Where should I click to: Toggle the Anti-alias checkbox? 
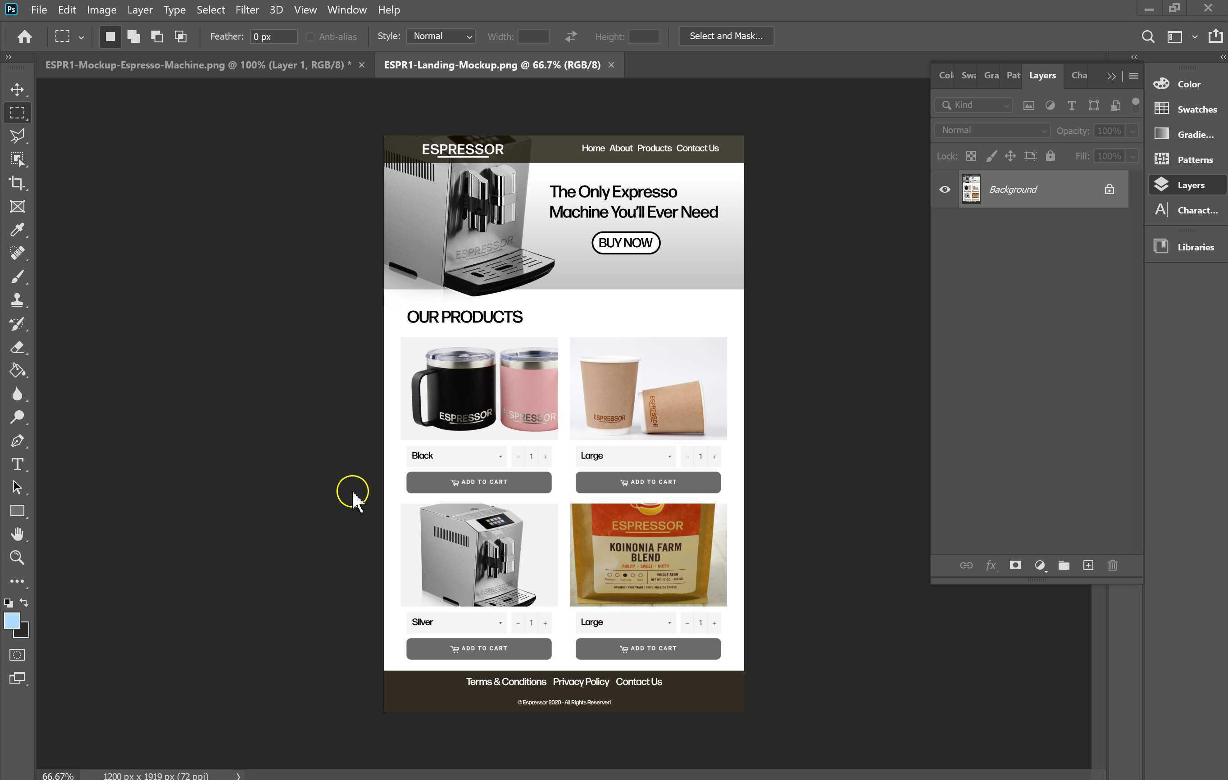(310, 37)
